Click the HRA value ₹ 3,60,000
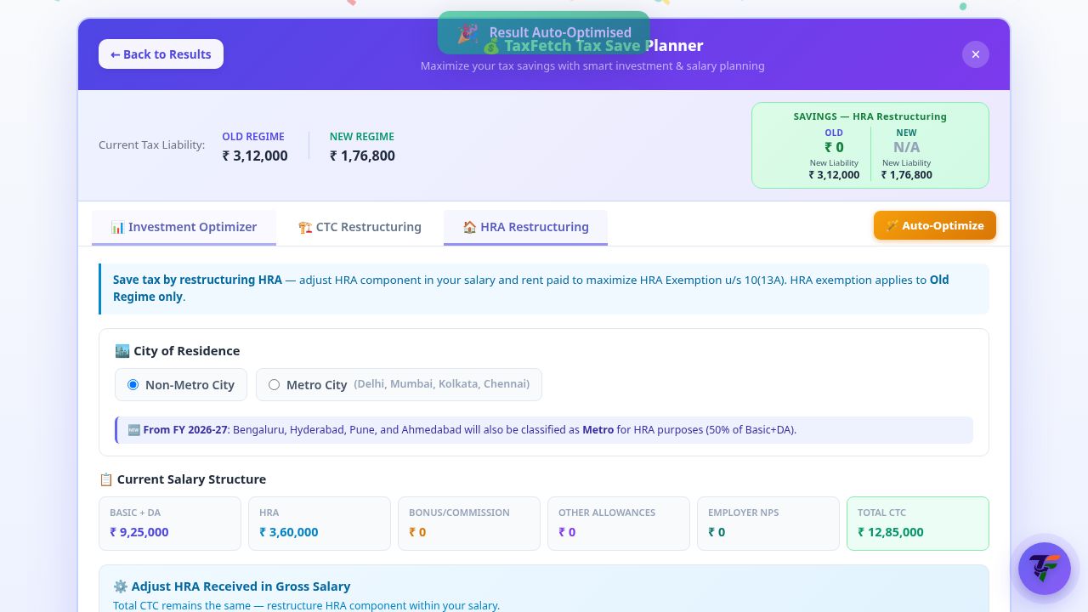 (289, 532)
